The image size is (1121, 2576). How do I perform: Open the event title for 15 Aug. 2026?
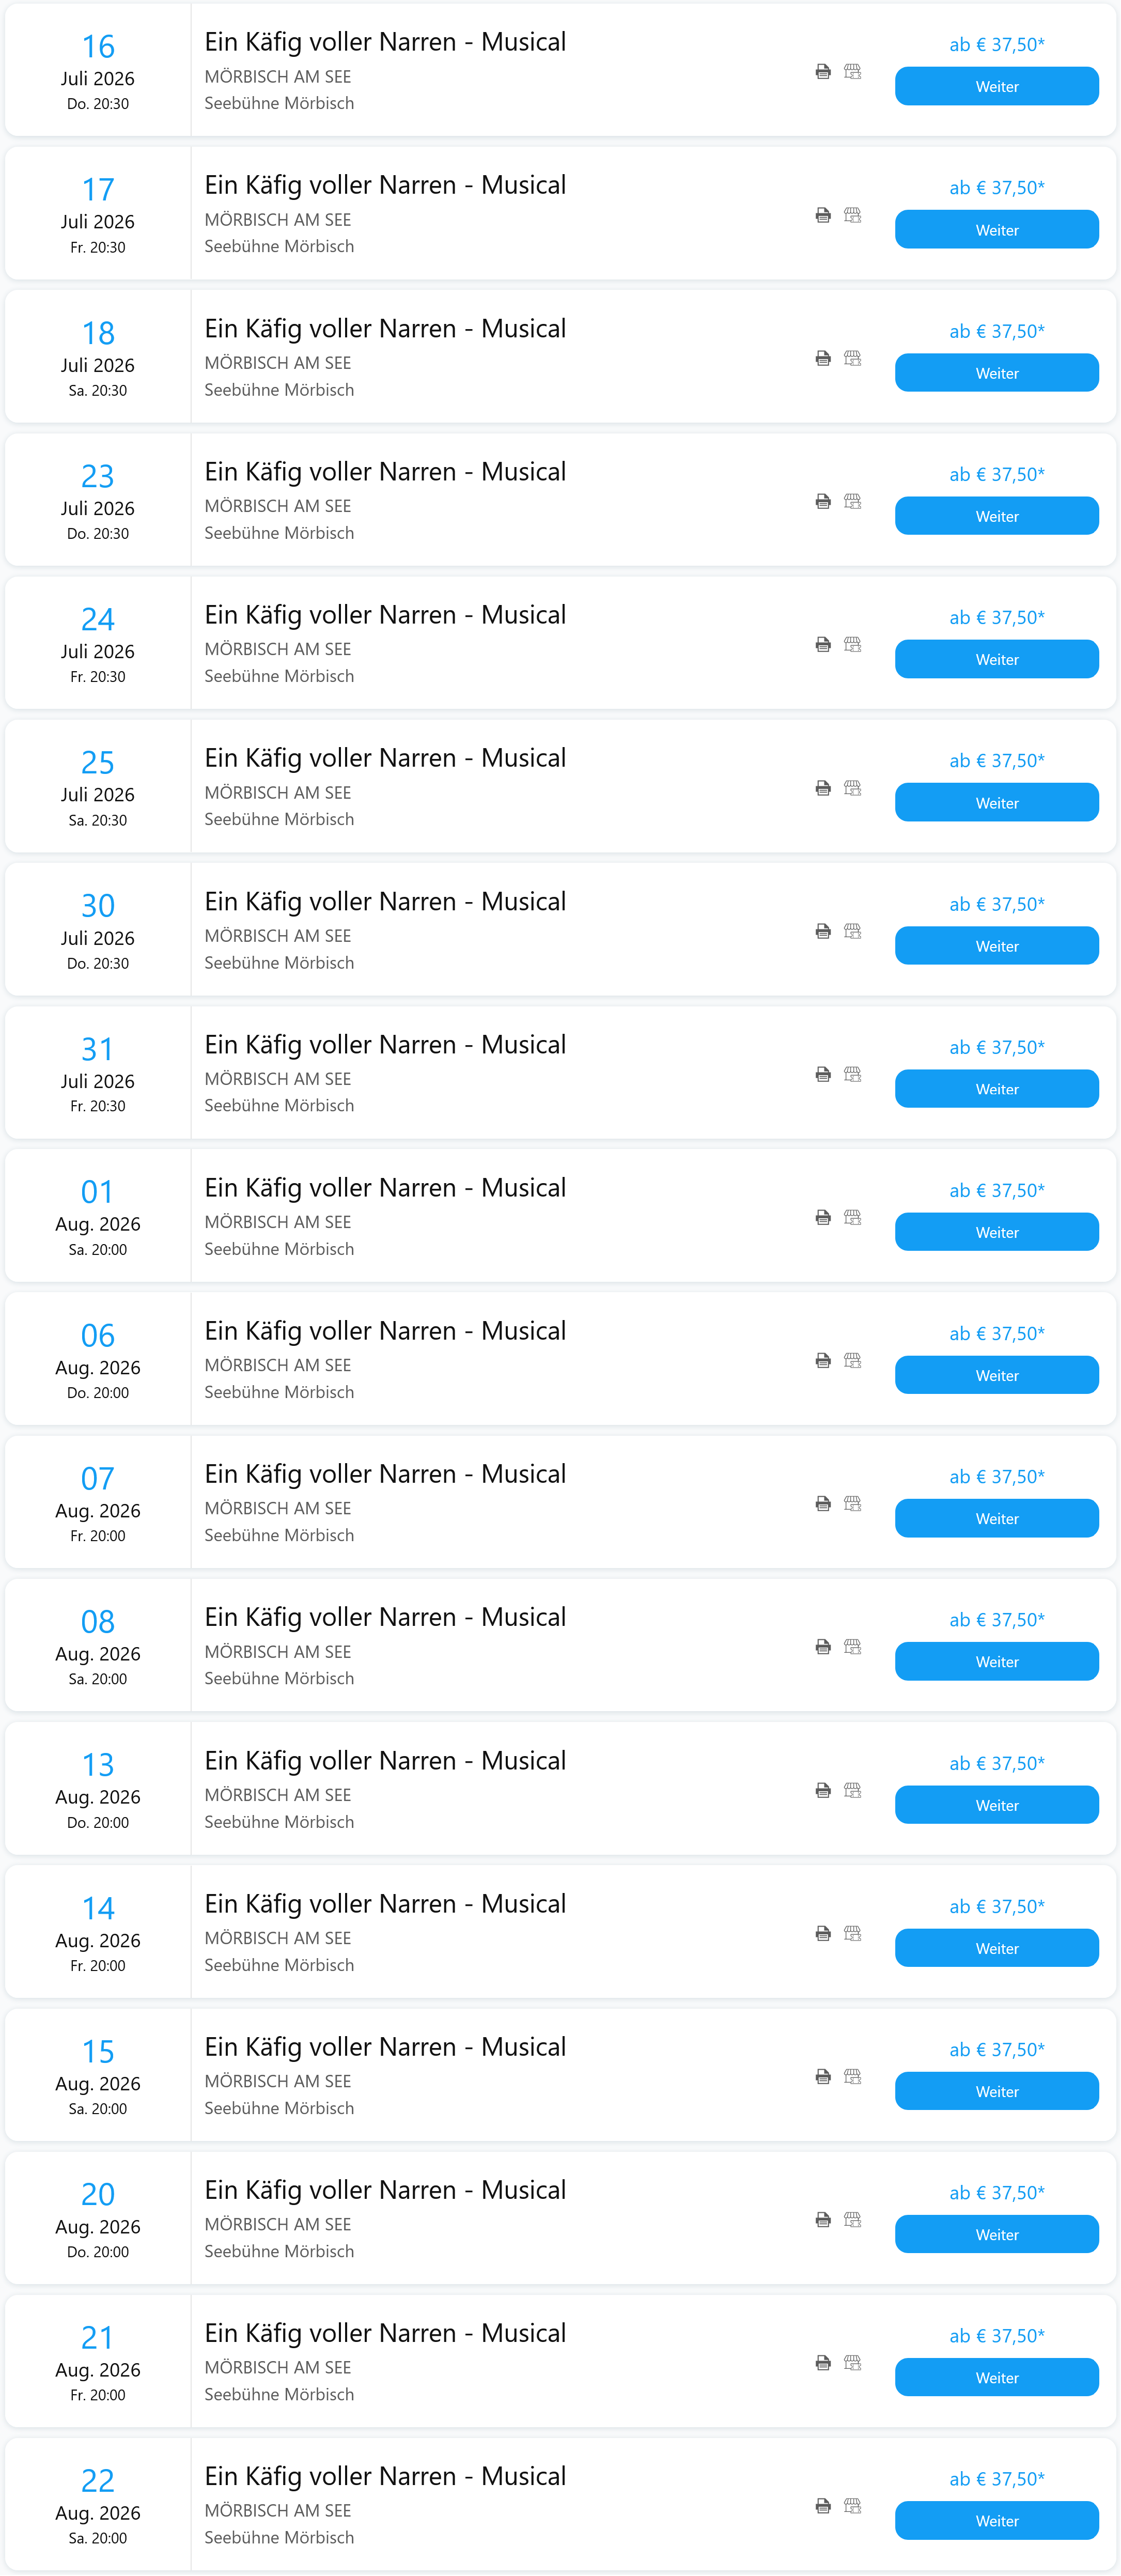point(385,2047)
